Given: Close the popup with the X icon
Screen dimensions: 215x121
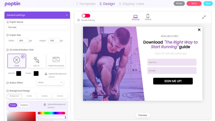Looking at the screenshot, I should point(199,30).
